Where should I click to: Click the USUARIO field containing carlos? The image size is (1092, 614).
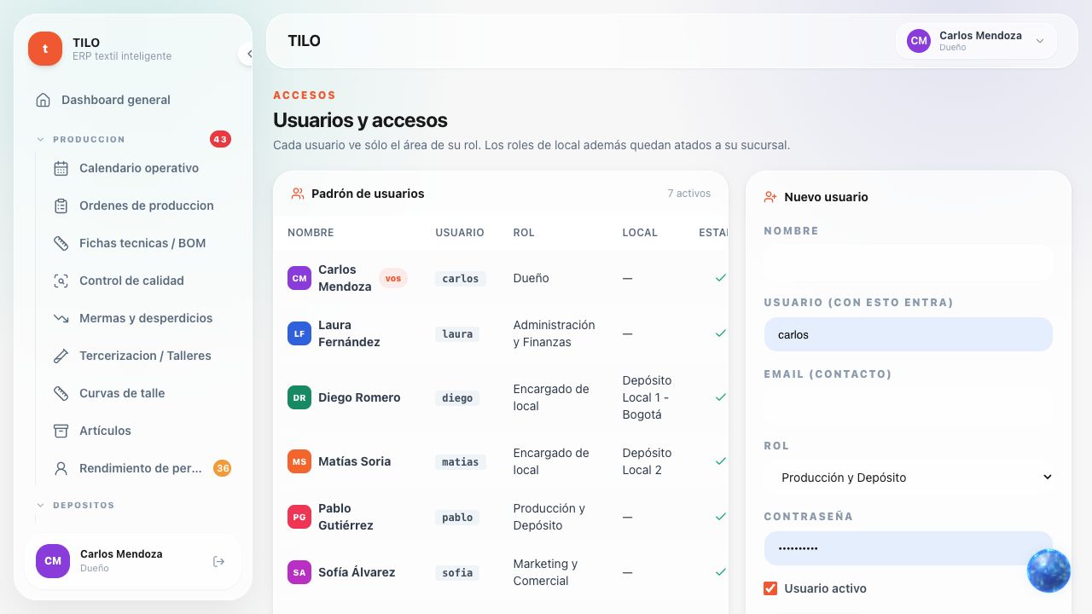[x=909, y=334]
